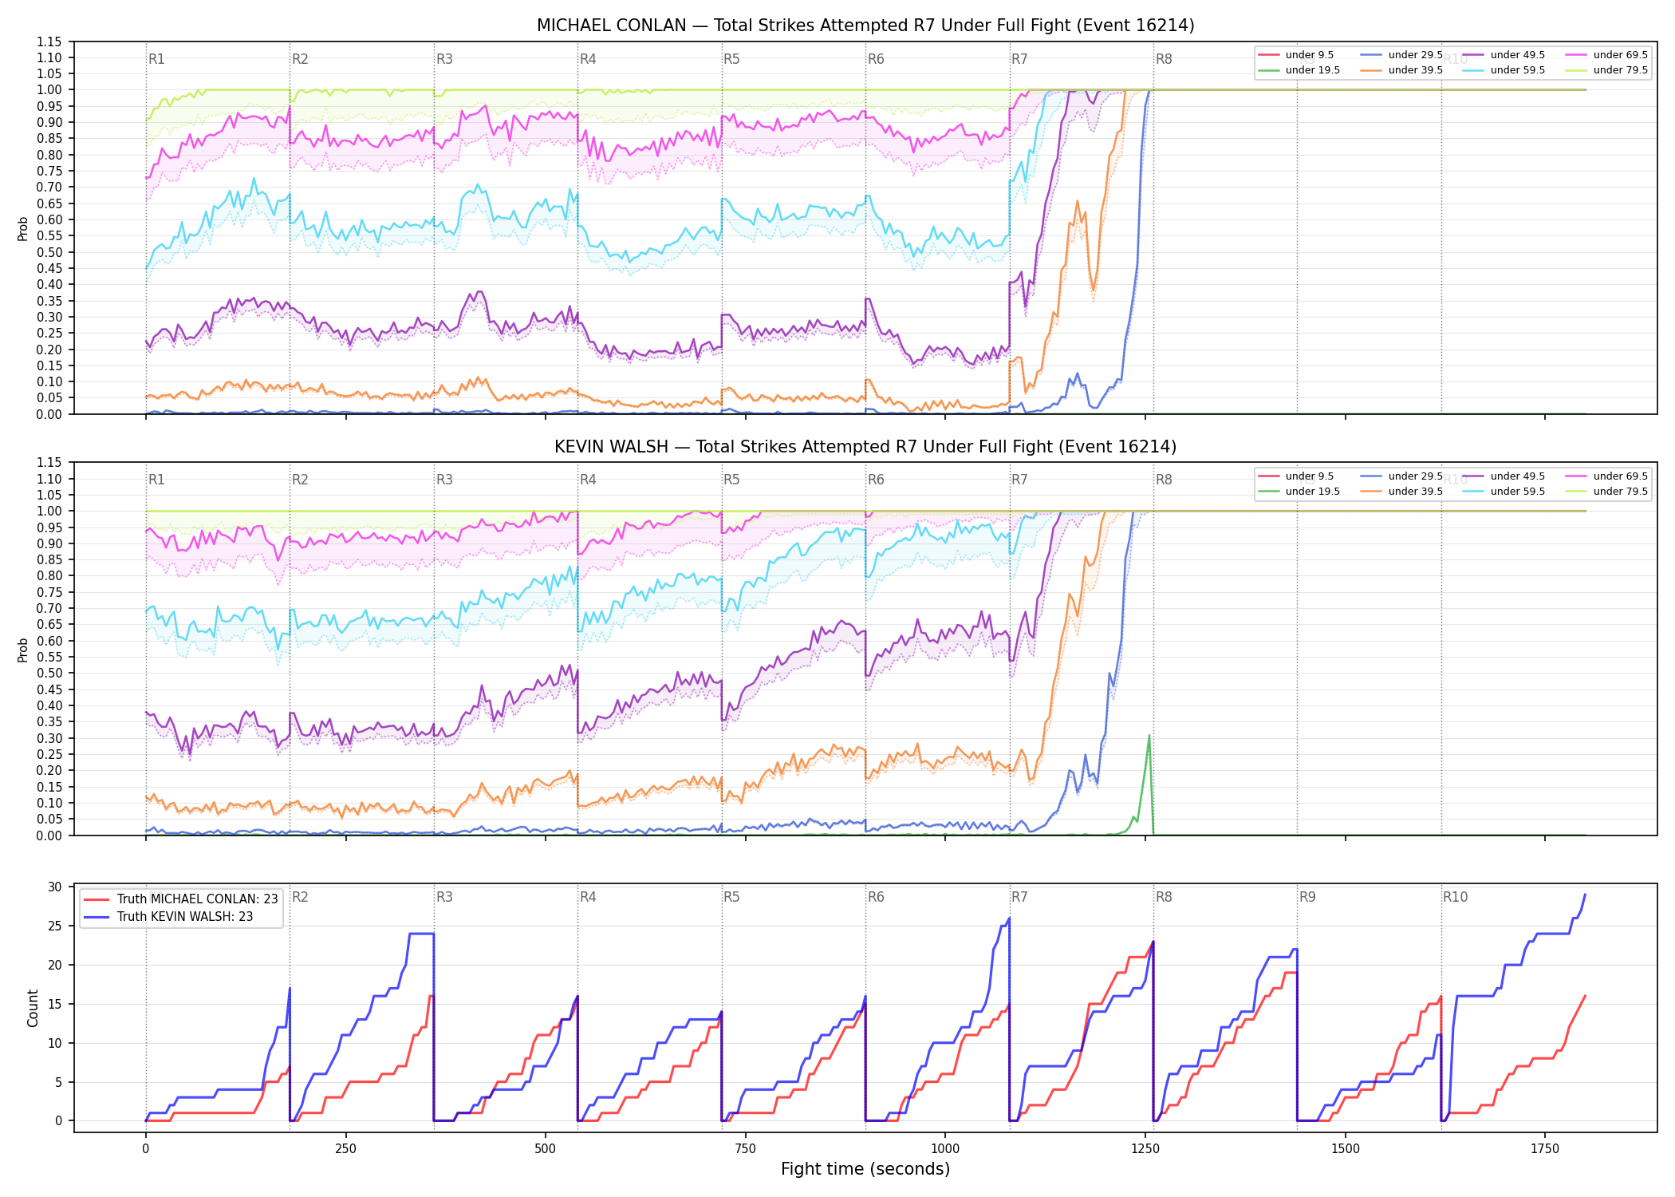Click the 750 tick label on time axis
This screenshot has height=1197, width=1675.
tap(745, 1149)
